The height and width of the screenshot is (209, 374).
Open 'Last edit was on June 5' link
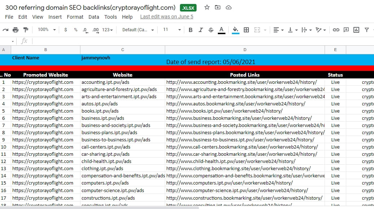pyautogui.click(x=167, y=17)
